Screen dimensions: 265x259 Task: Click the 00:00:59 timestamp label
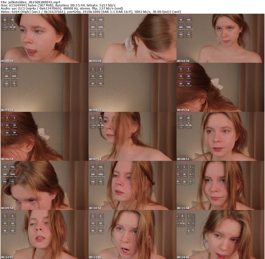(7, 61)
